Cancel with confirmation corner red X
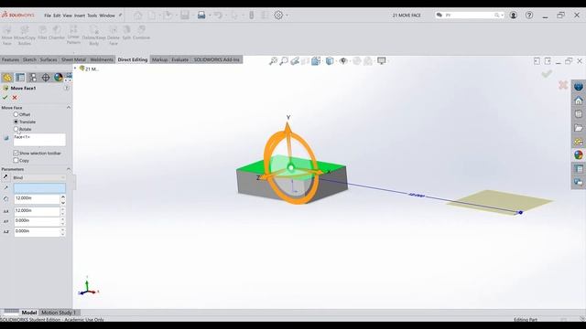 pyautogui.click(x=563, y=85)
